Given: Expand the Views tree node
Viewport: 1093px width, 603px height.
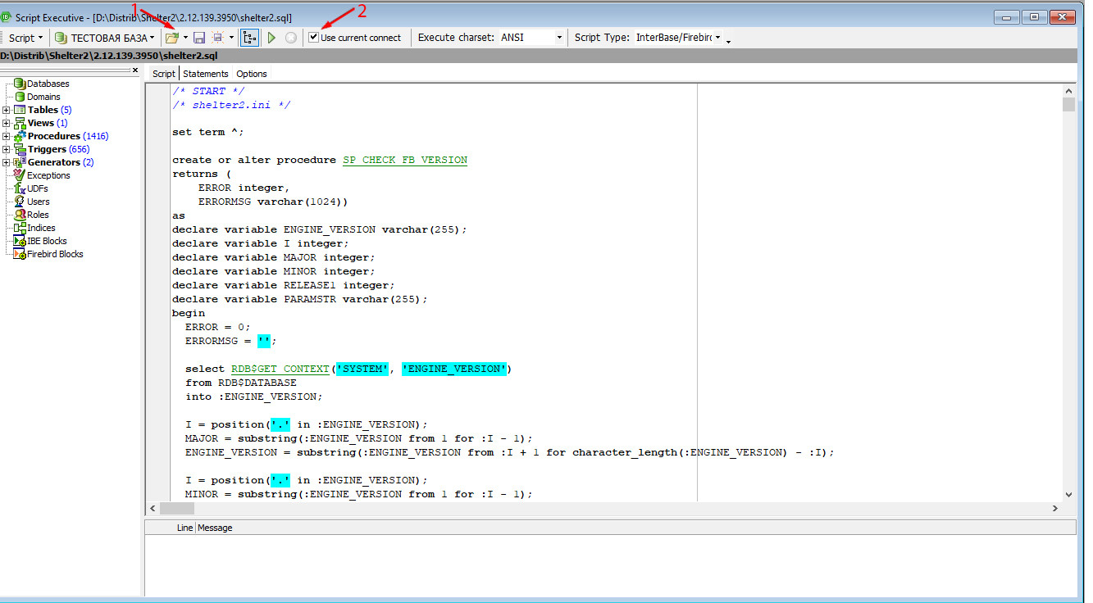Looking at the screenshot, I should click(7, 123).
